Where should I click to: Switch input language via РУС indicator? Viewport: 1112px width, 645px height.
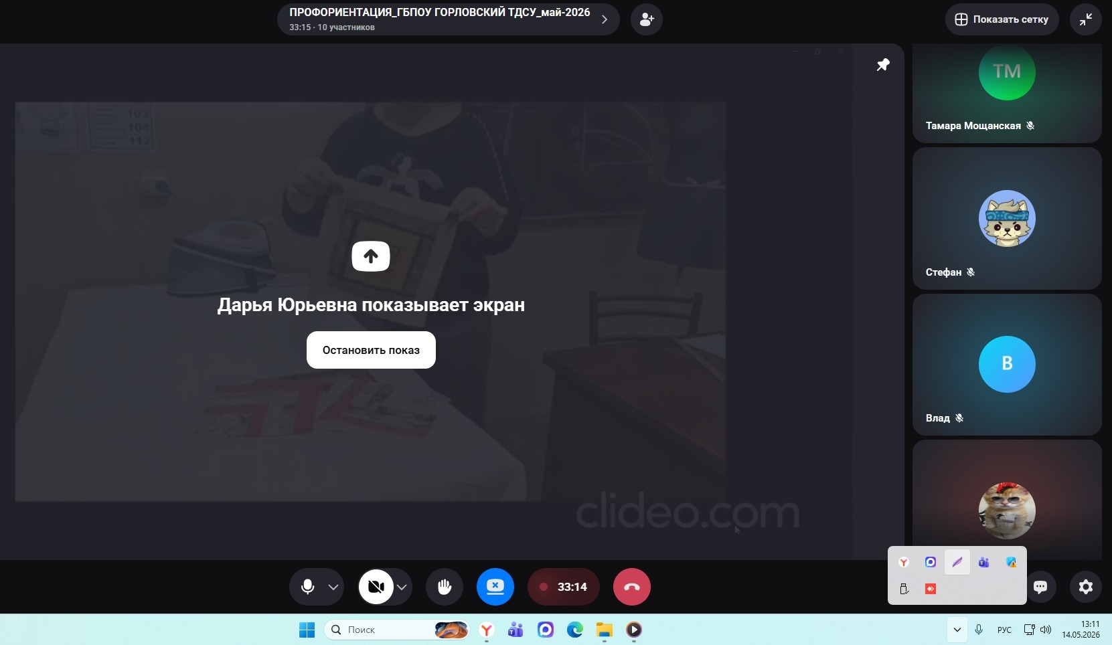click(1004, 630)
